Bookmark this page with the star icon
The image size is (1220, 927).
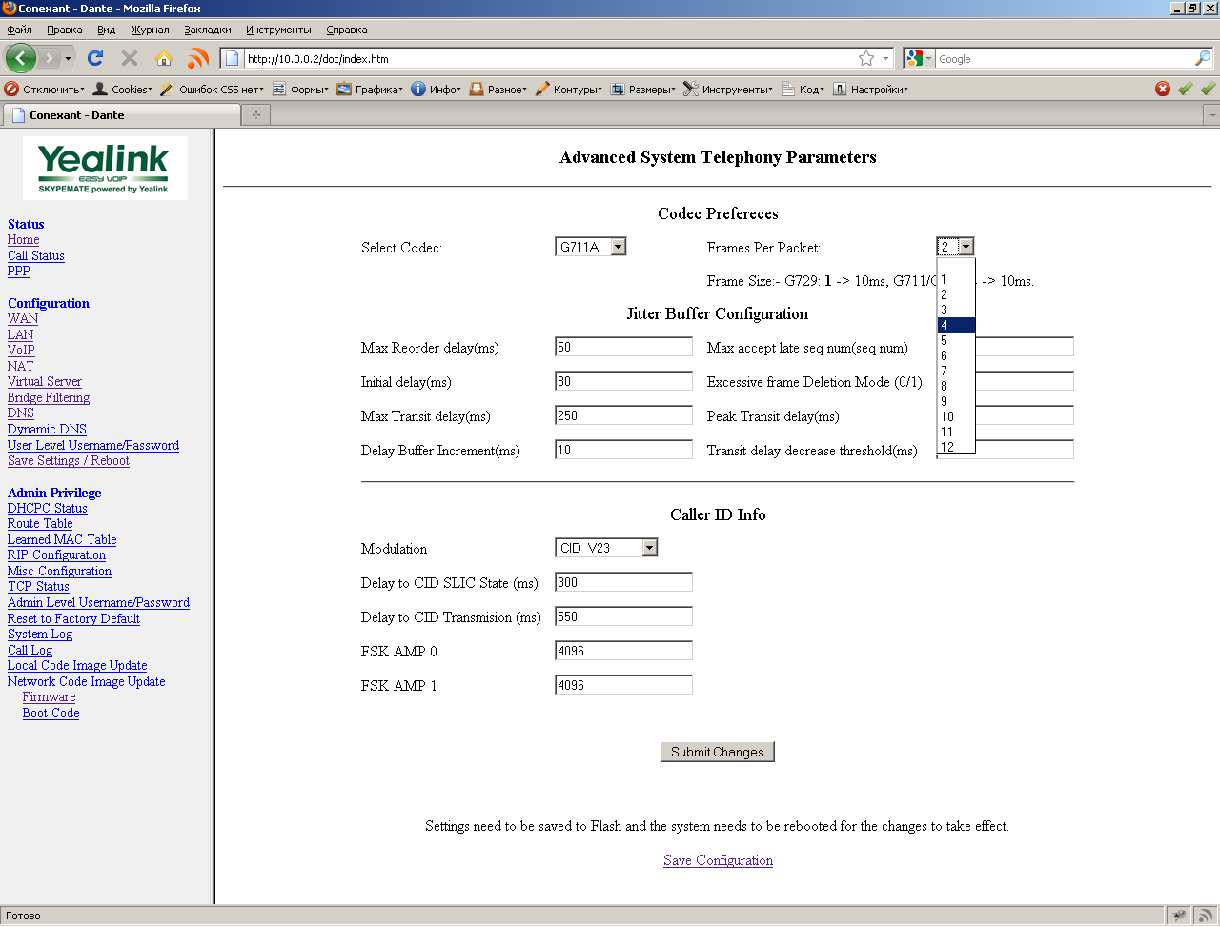coord(866,59)
